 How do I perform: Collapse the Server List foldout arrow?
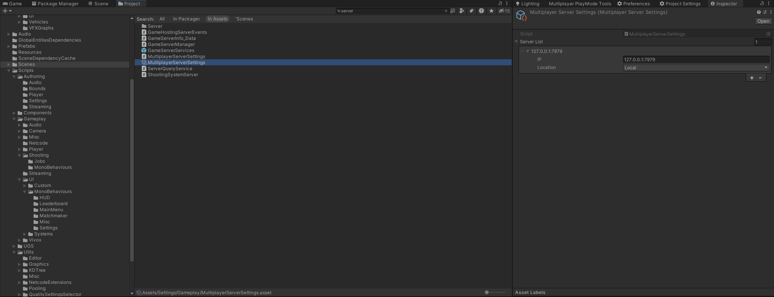click(x=516, y=42)
